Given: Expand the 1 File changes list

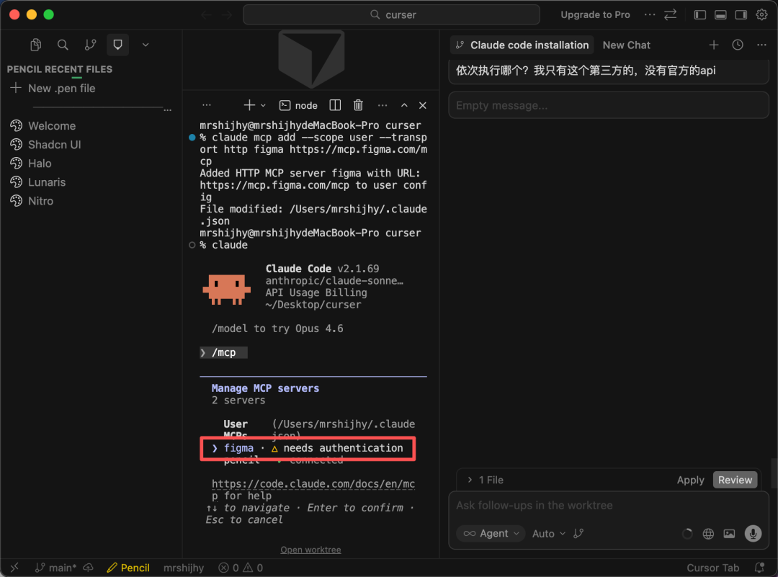Looking at the screenshot, I should 486,480.
